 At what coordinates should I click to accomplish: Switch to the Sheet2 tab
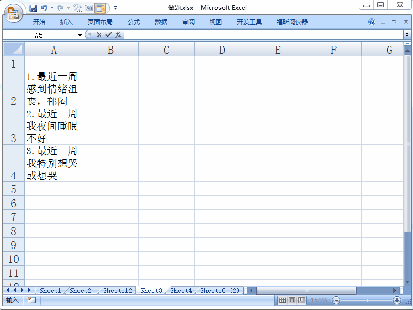click(81, 290)
